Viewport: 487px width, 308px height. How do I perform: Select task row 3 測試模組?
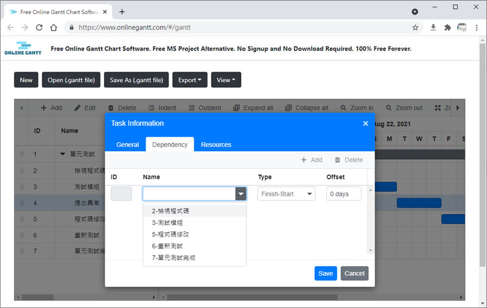click(61, 187)
